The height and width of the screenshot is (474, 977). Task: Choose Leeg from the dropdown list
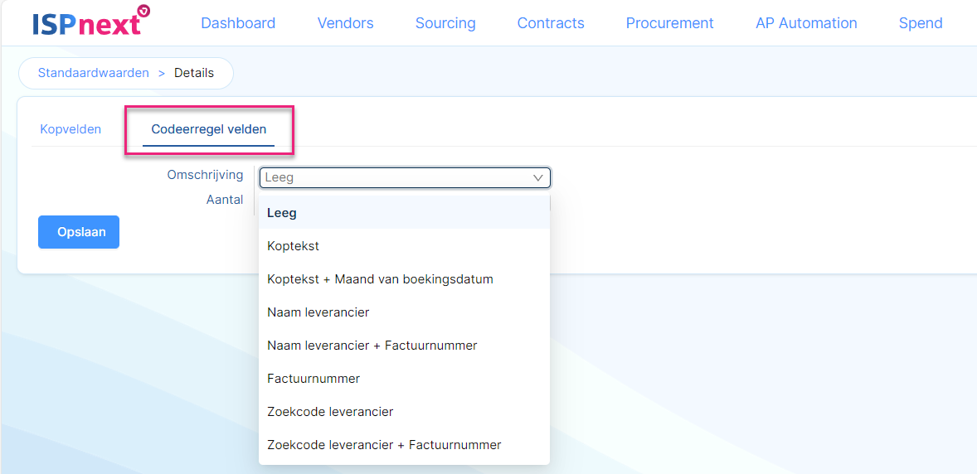(x=405, y=213)
